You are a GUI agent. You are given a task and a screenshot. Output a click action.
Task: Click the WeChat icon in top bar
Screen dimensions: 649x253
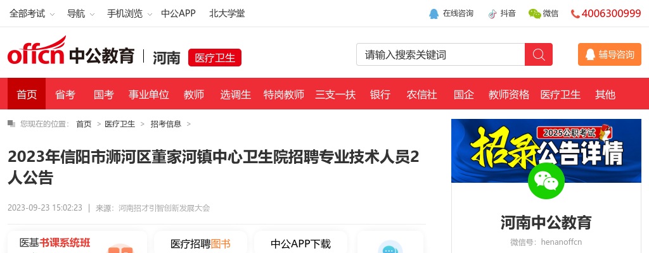(534, 14)
